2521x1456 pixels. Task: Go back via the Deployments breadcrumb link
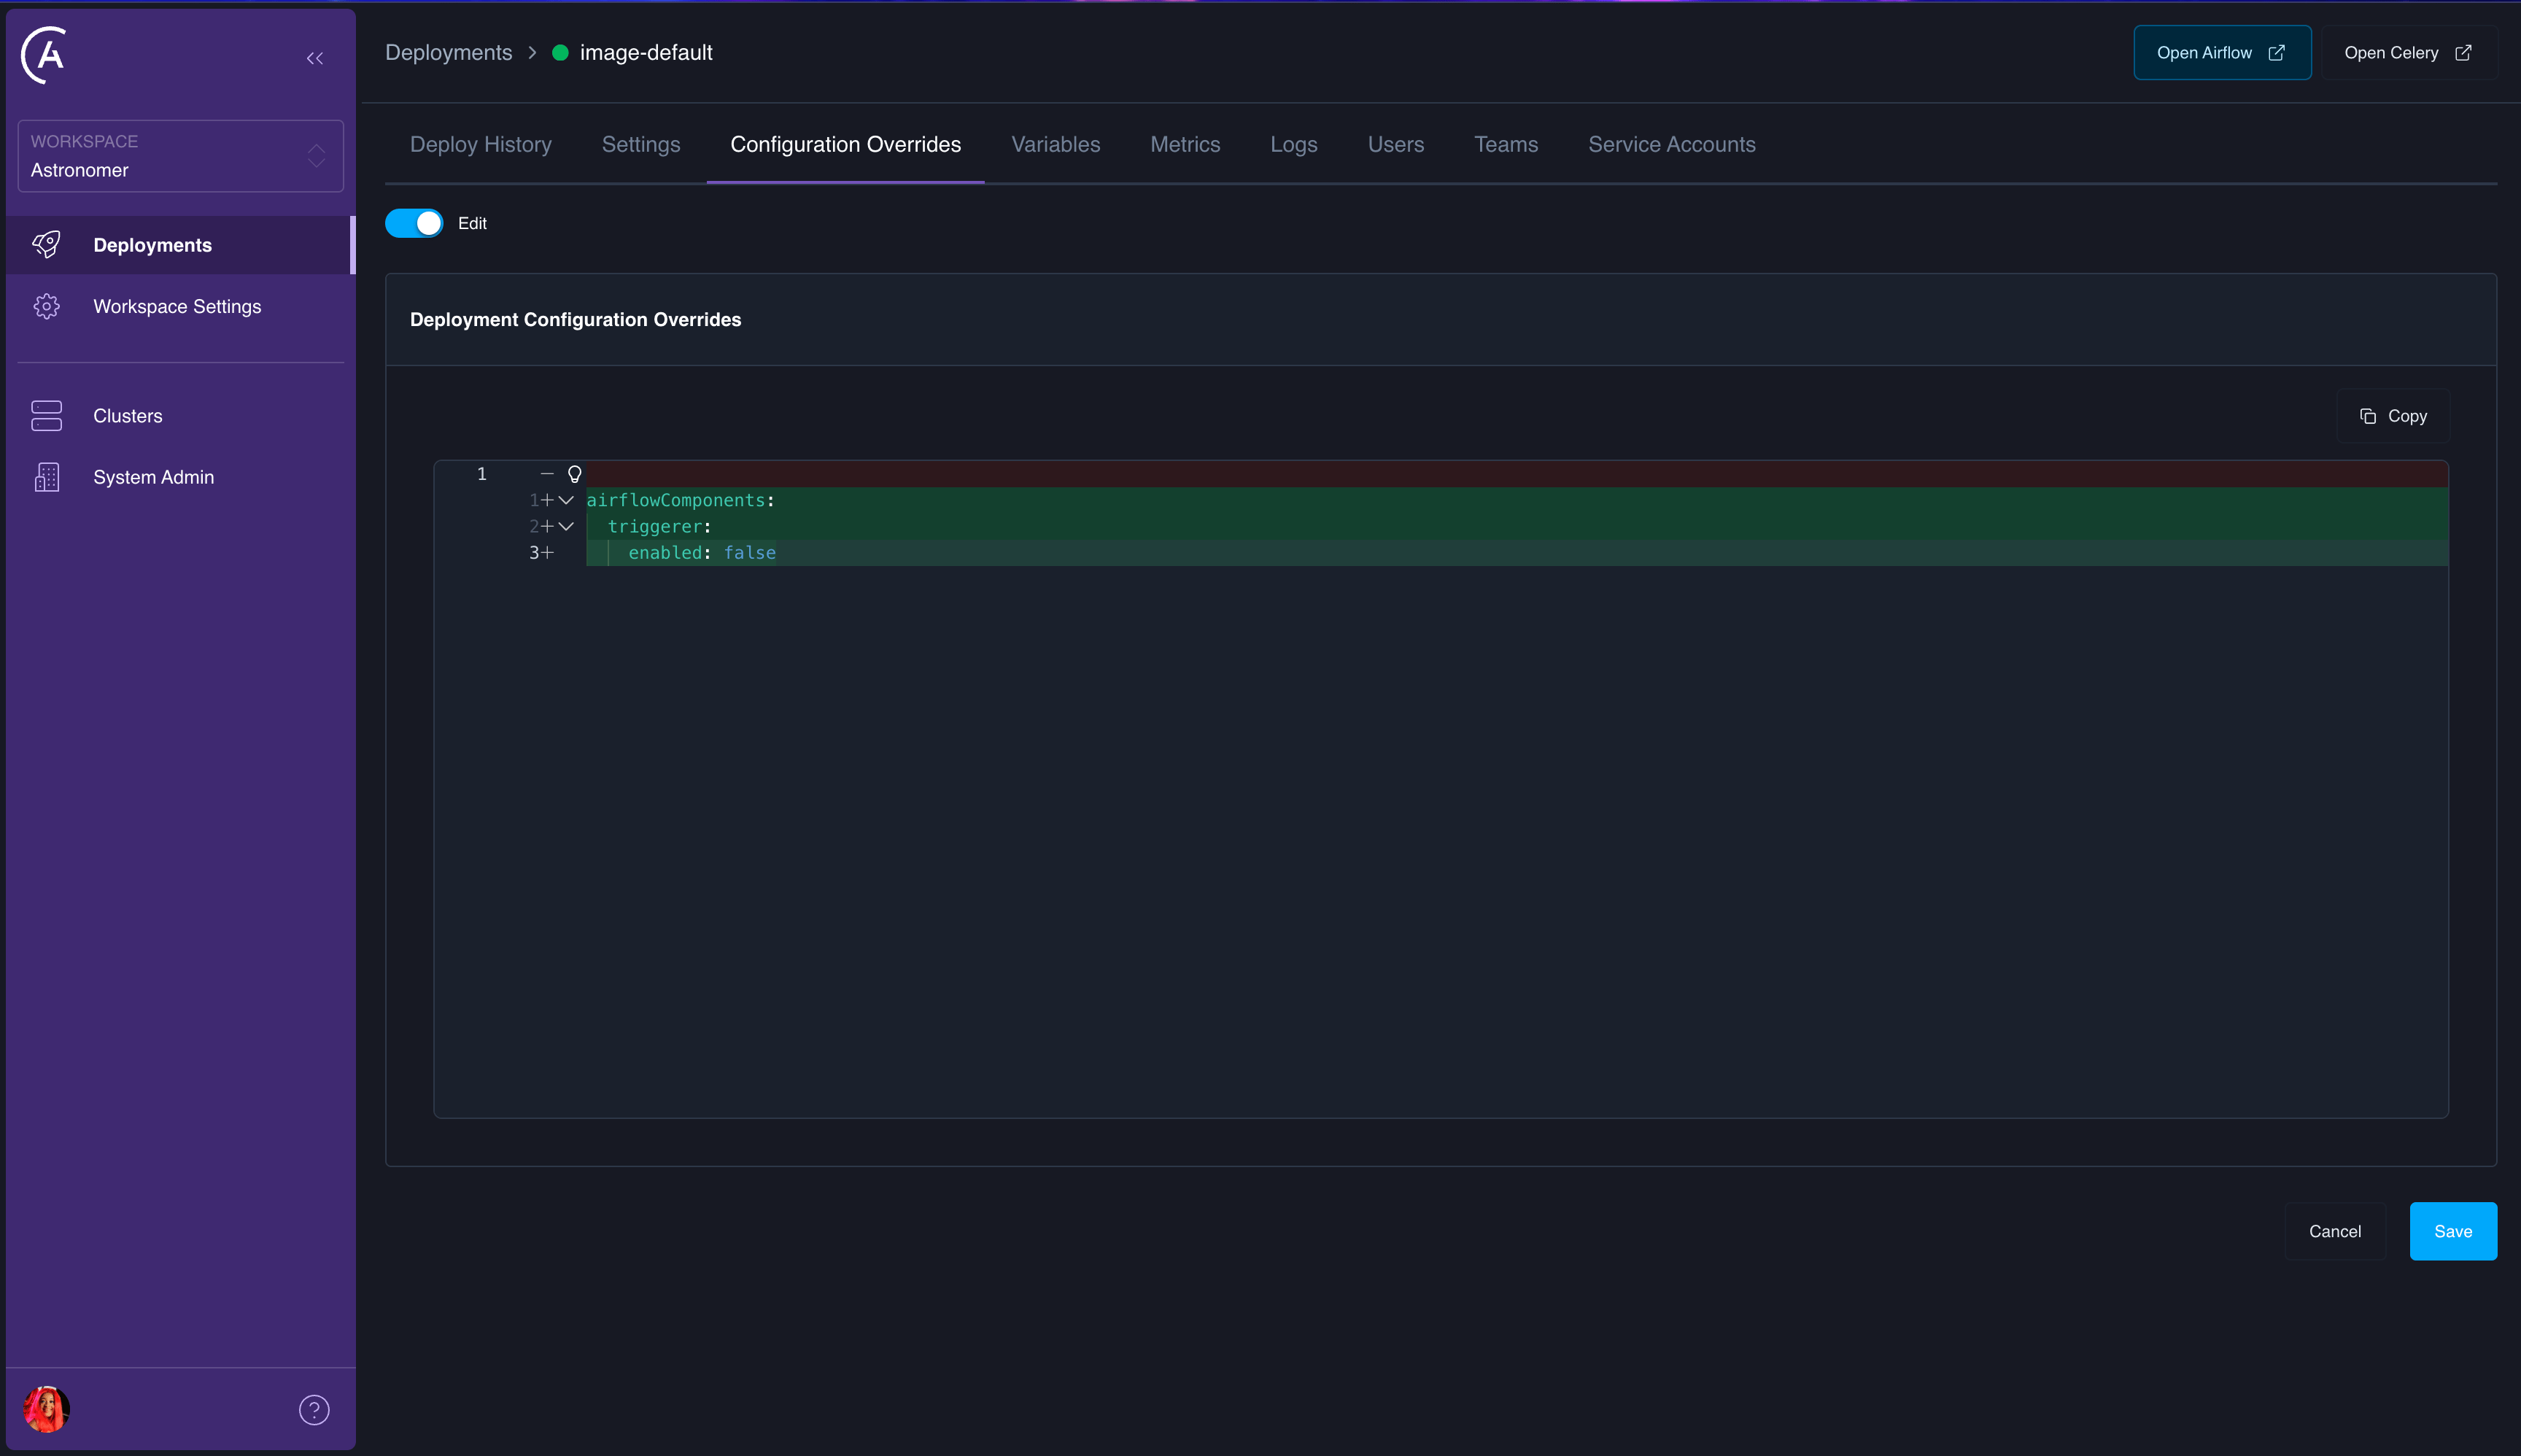point(449,53)
